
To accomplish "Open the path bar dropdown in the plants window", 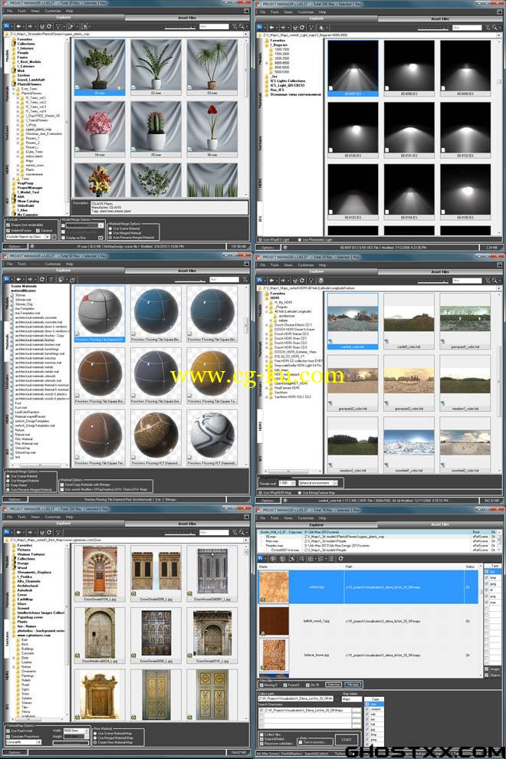I will pos(246,34).
